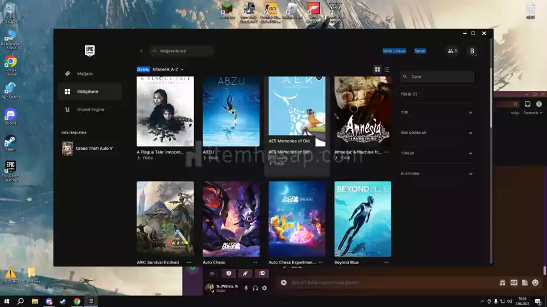Select the ABZU game cover thumbnail

tap(231, 111)
